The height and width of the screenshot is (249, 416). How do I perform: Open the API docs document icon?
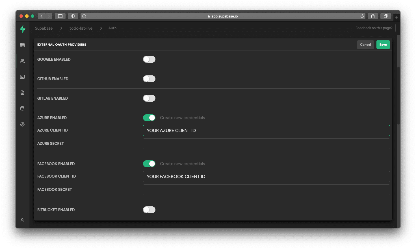(x=22, y=93)
